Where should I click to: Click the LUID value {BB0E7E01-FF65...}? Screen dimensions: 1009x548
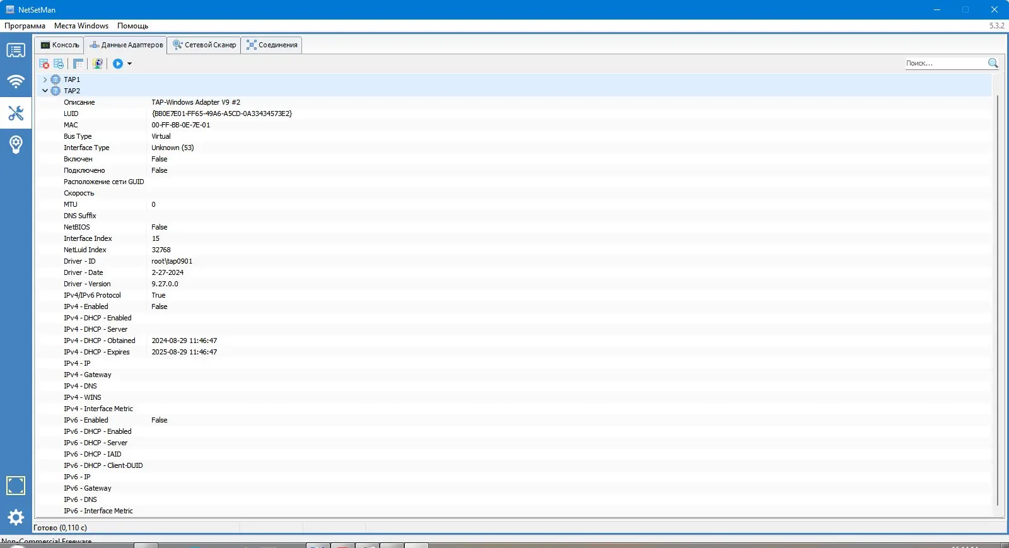[x=222, y=114]
